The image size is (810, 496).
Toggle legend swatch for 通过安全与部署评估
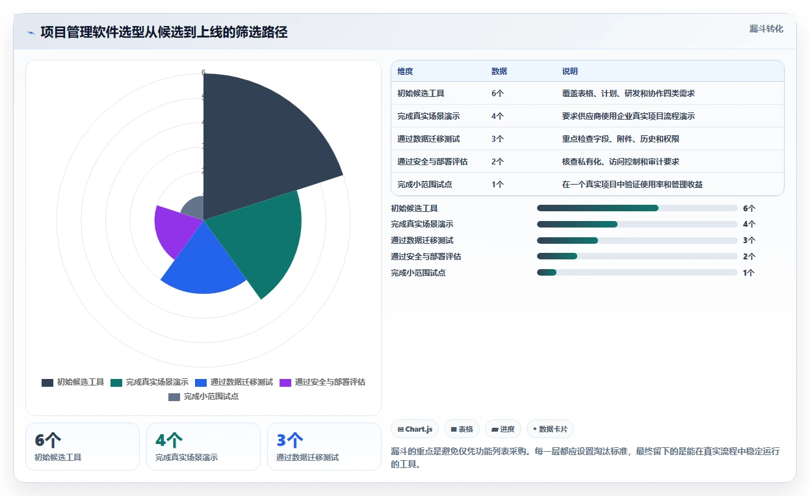coord(285,382)
